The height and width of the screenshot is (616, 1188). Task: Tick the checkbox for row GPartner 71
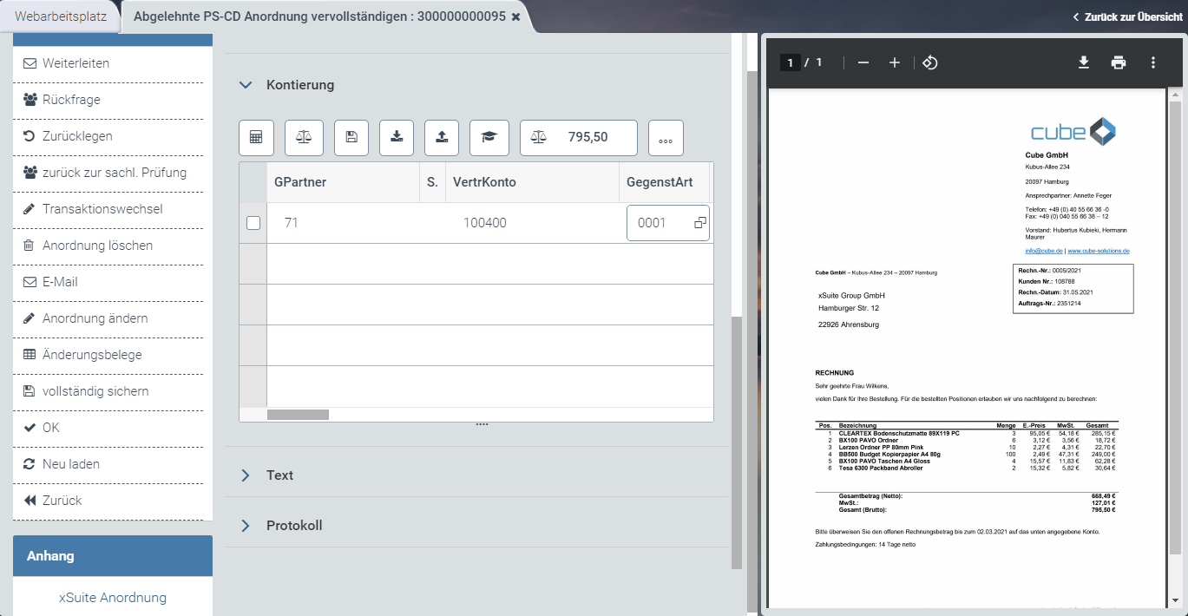click(x=253, y=223)
